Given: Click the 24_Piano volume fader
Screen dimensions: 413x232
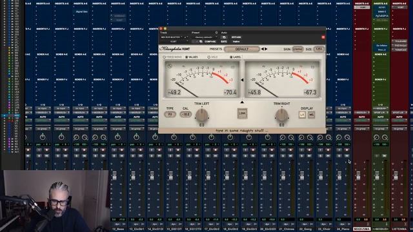Looking at the screenshot, I should coord(339,176).
